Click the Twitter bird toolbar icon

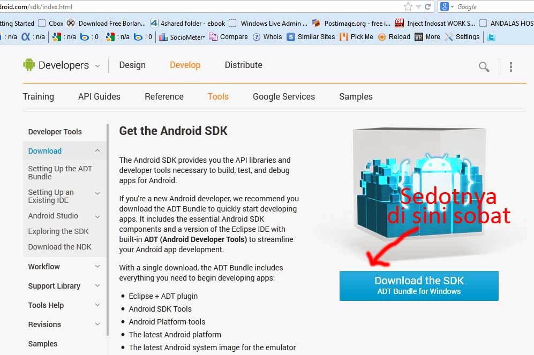click(x=491, y=37)
